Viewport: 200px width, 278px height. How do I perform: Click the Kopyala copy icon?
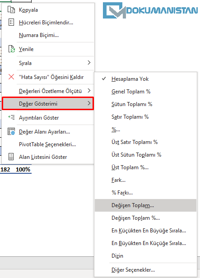pos(11,10)
